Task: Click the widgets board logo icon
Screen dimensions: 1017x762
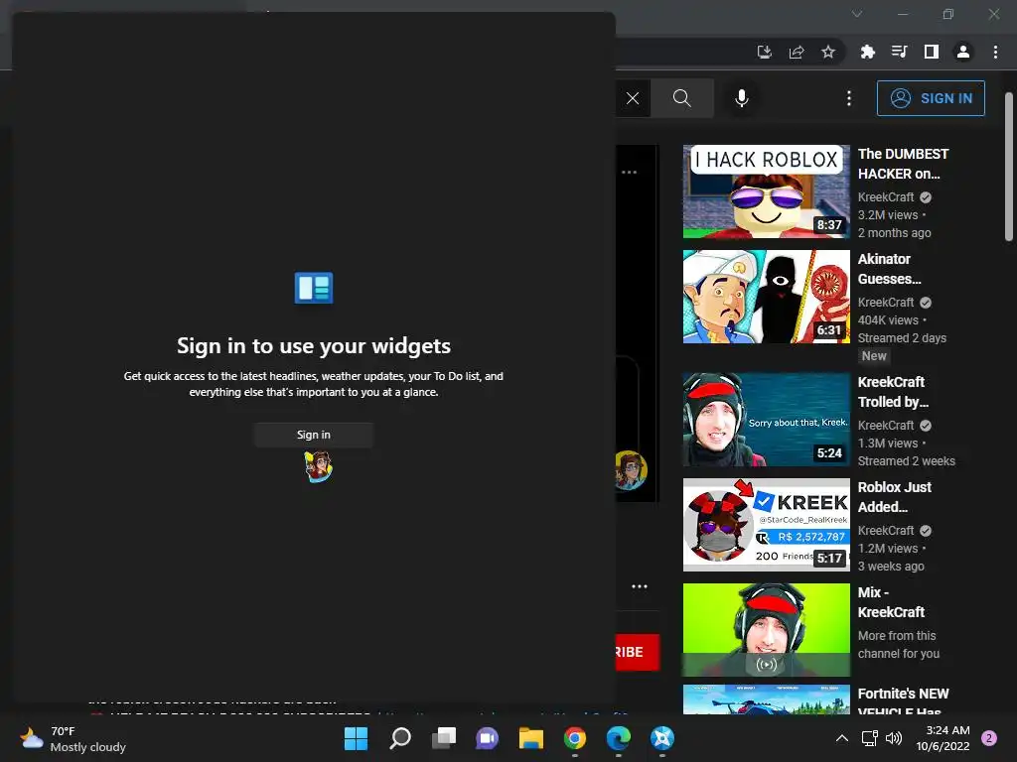Action: click(314, 288)
